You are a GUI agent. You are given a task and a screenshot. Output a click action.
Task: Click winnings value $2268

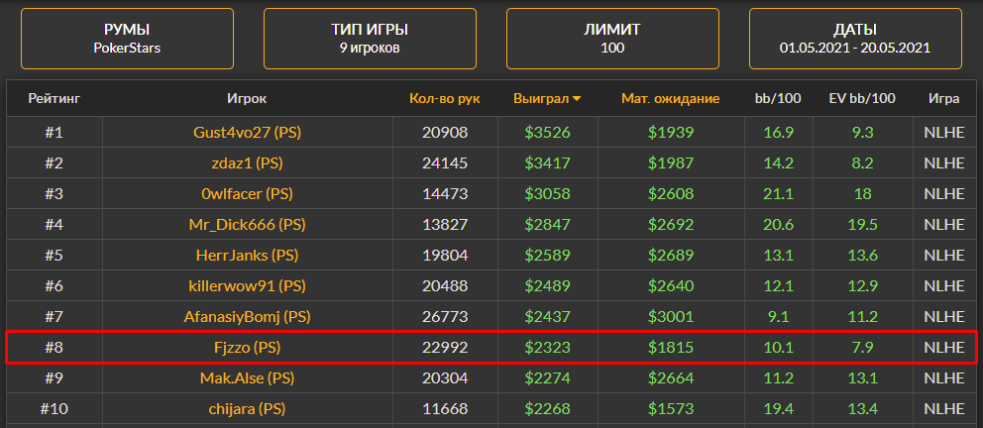pyautogui.click(x=547, y=408)
